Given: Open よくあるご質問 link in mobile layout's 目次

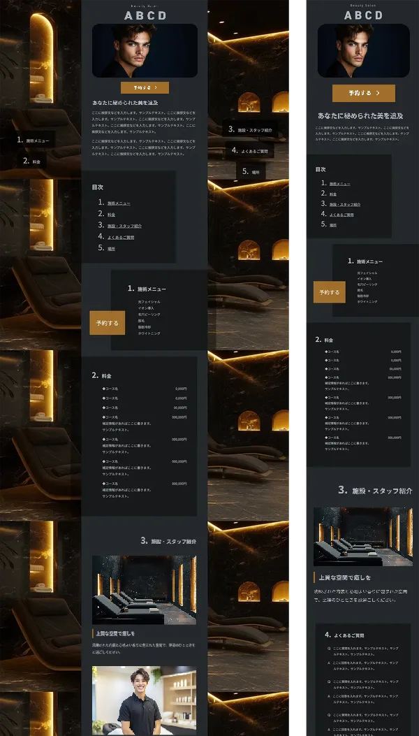Looking at the screenshot, I should [341, 215].
